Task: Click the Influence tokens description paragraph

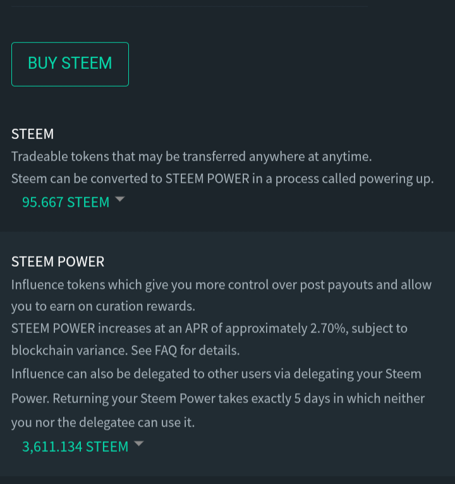Action: click(x=221, y=296)
